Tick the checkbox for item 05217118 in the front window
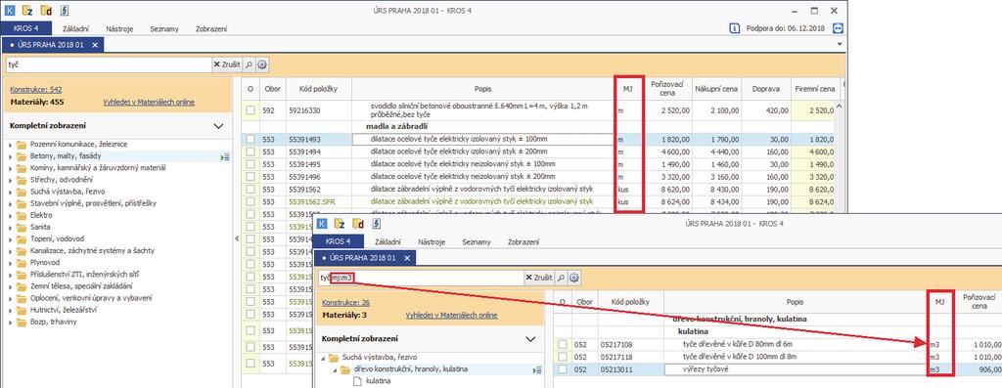Viewport: 1002px width, 388px height. point(563,356)
